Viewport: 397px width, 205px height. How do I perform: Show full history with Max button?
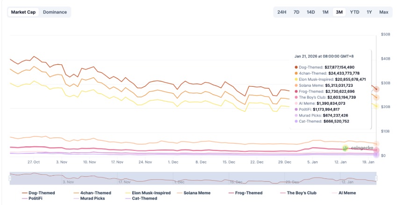click(383, 12)
